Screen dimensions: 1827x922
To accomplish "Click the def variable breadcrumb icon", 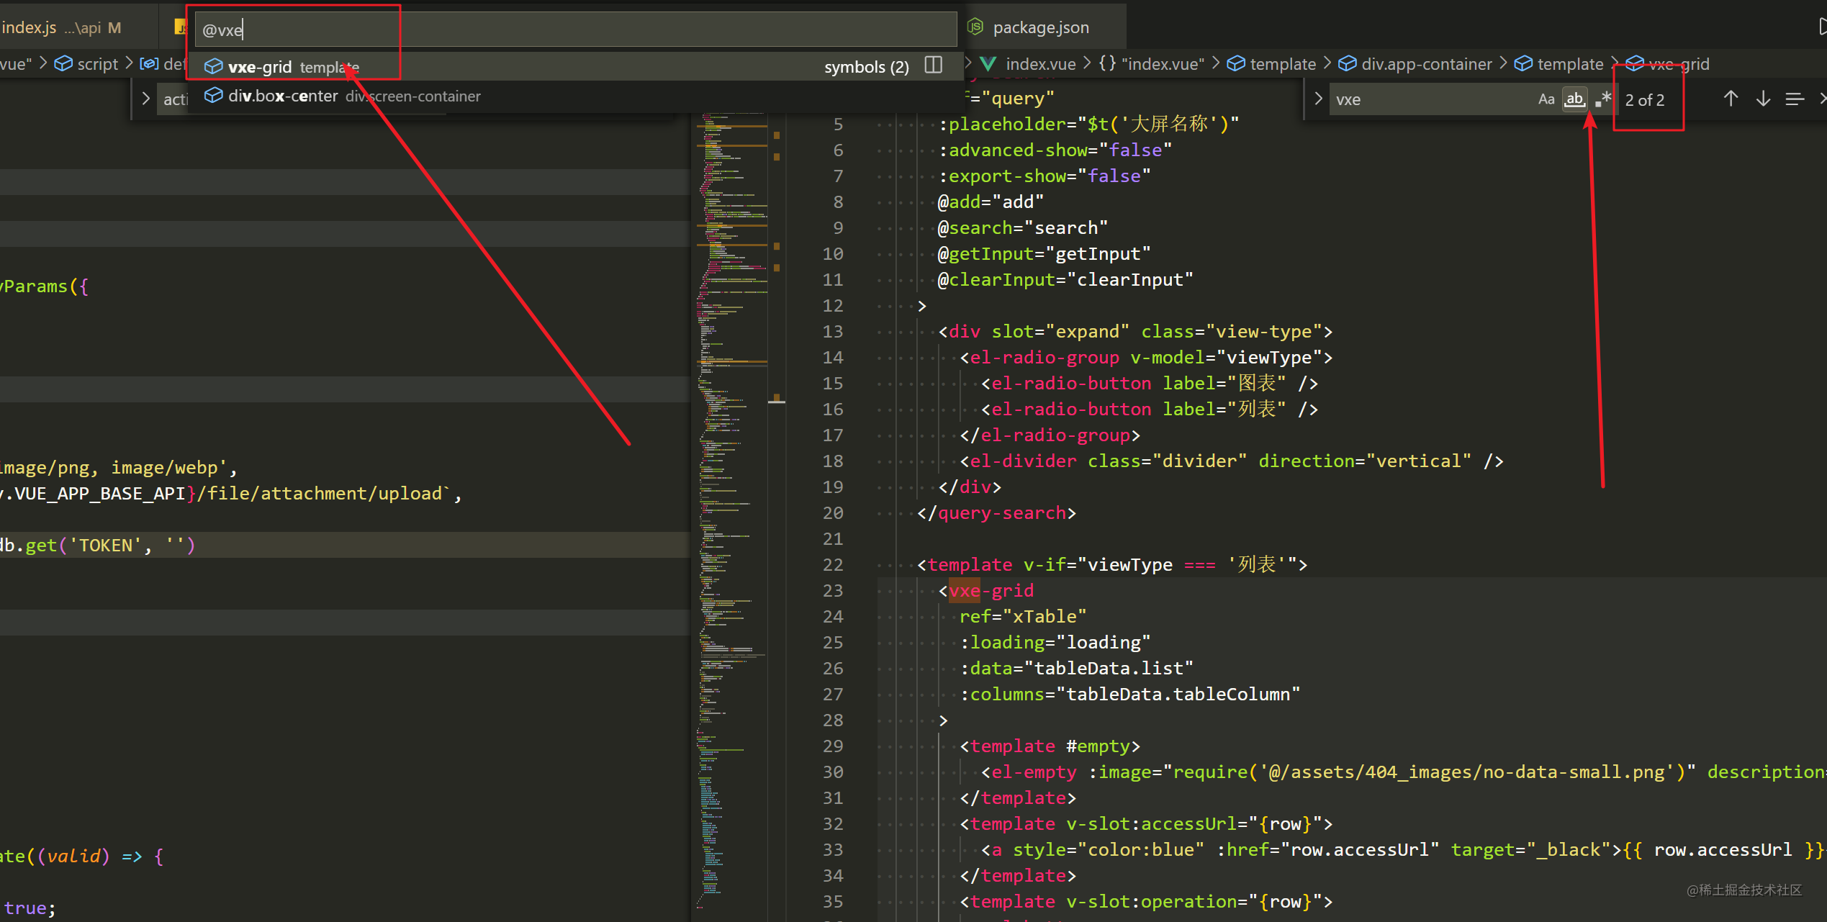I will tap(149, 64).
